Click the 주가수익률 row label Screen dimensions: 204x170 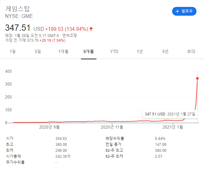tap(15, 162)
